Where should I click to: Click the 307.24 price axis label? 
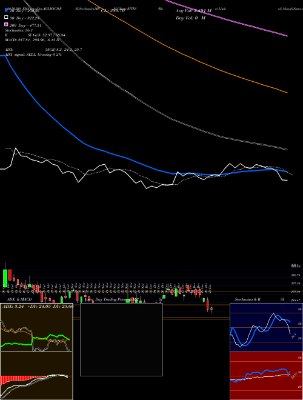tap(296, 283)
